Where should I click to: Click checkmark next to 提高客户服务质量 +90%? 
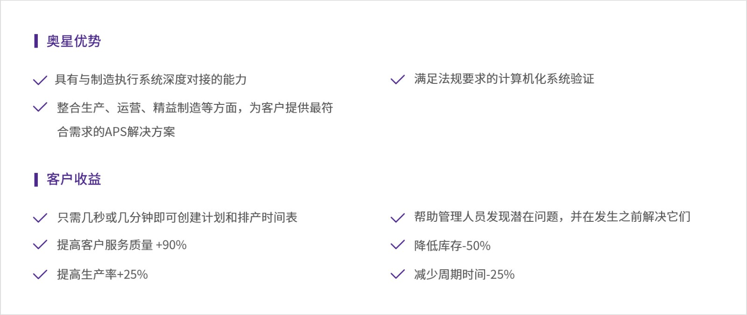[x=40, y=245]
